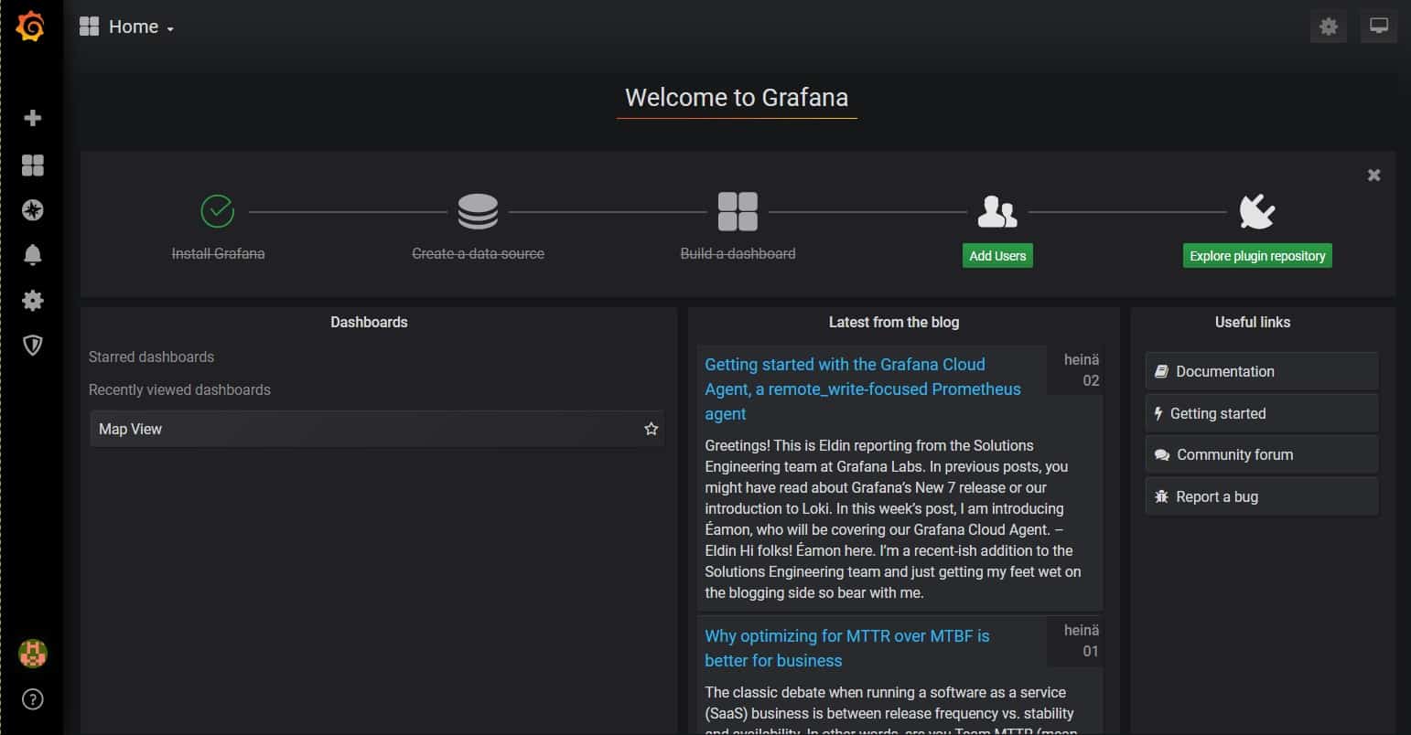Click the book icon next to Documentation
1411x735 pixels.
[x=1162, y=371]
